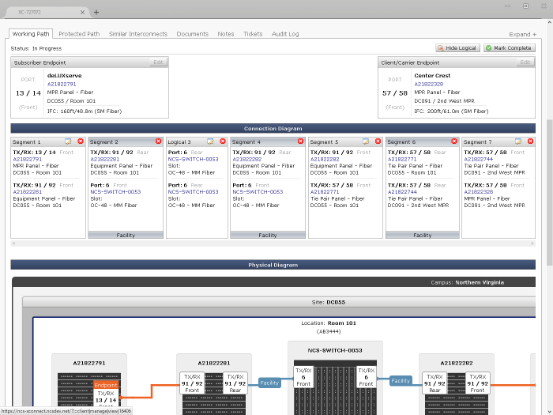Select Endpoint label on A21822791 rack diagram
This screenshot has width=553, height=415.
[x=106, y=385]
